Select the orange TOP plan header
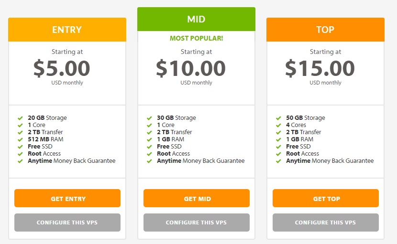The width and height of the screenshot is (397, 244). (325, 30)
